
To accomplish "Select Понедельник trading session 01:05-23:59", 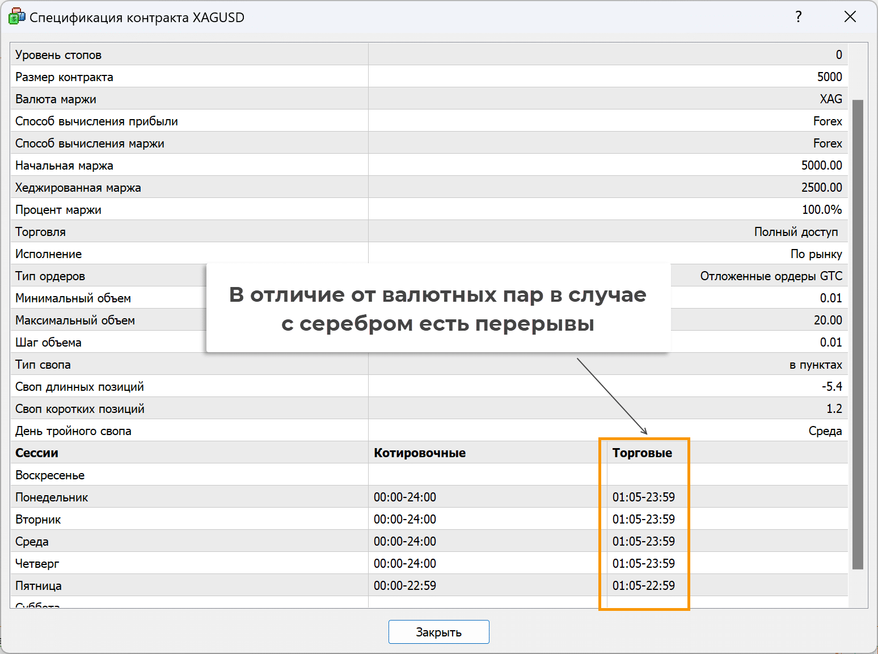I will 643,497.
